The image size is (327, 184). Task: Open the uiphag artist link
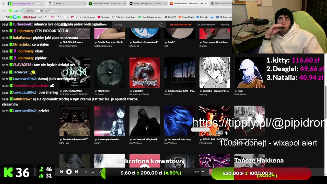(203, 95)
